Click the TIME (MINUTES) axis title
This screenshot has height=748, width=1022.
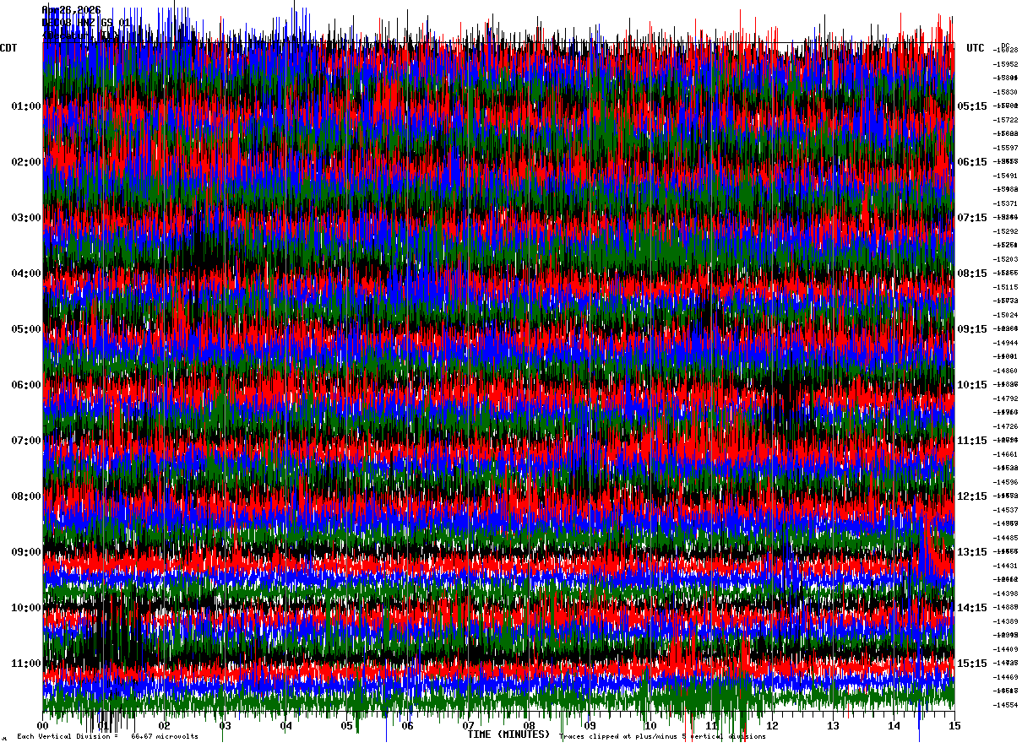[x=508, y=734]
